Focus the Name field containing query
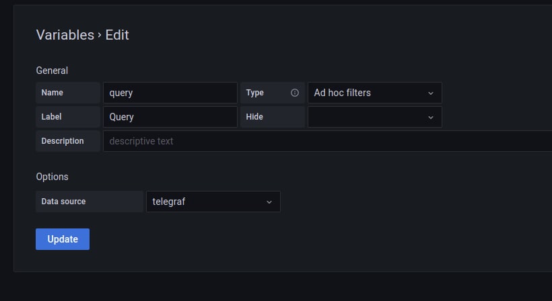 pos(170,93)
